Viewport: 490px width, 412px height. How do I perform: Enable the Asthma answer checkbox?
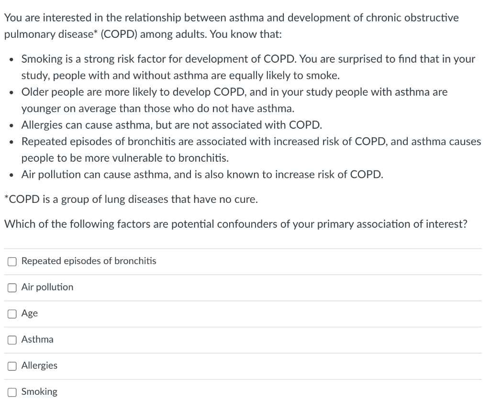pyautogui.click(x=12, y=340)
